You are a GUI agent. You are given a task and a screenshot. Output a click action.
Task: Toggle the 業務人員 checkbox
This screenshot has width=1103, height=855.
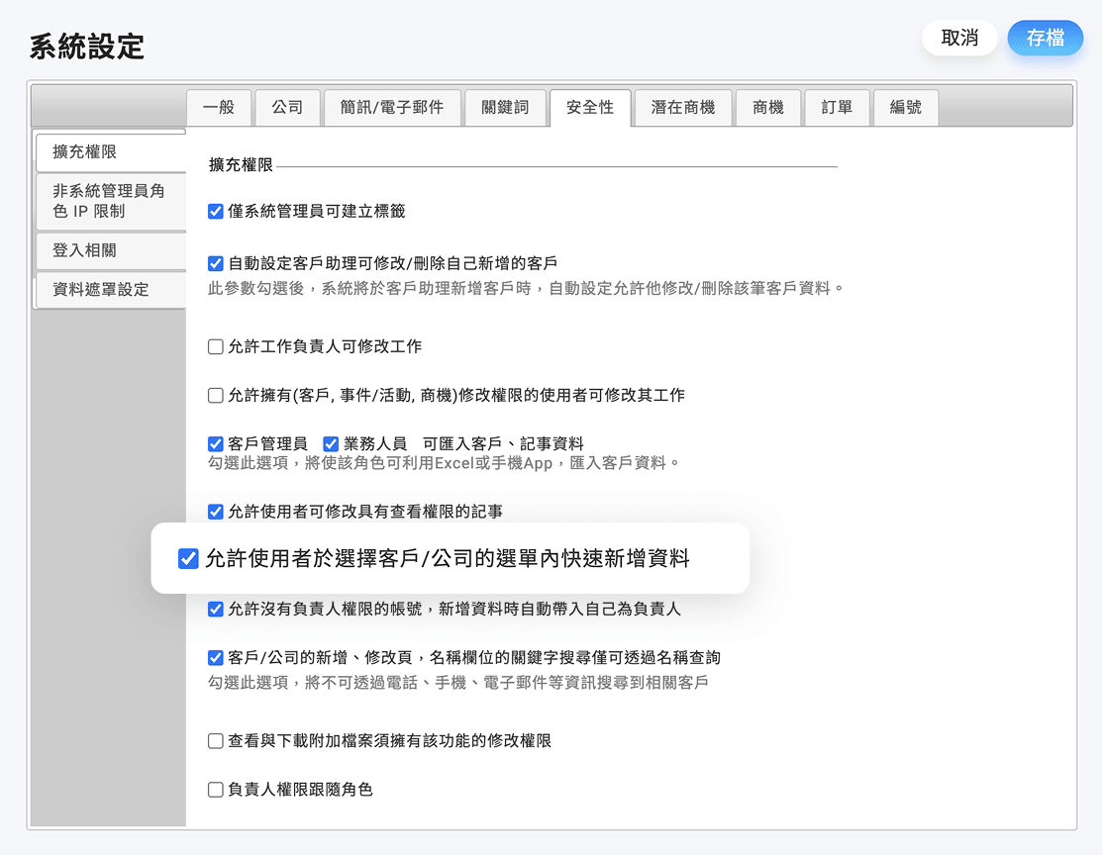pyautogui.click(x=331, y=443)
